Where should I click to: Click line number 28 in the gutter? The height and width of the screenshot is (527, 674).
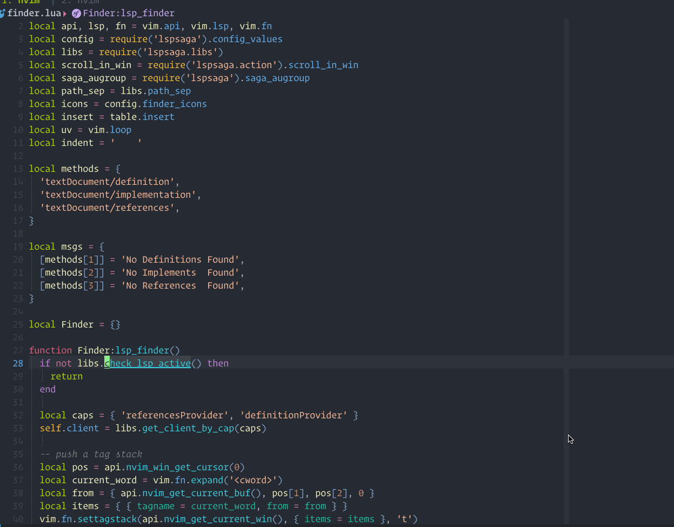point(18,363)
